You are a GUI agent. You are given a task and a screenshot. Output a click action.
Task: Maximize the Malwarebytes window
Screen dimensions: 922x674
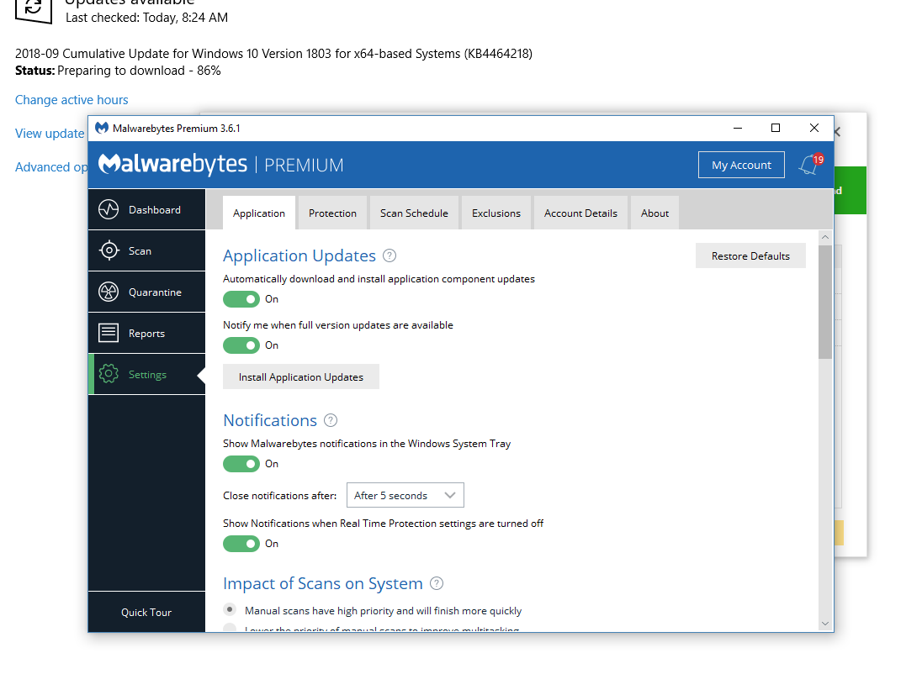point(776,128)
